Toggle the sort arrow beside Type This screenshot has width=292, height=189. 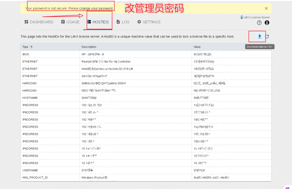coord(31,47)
